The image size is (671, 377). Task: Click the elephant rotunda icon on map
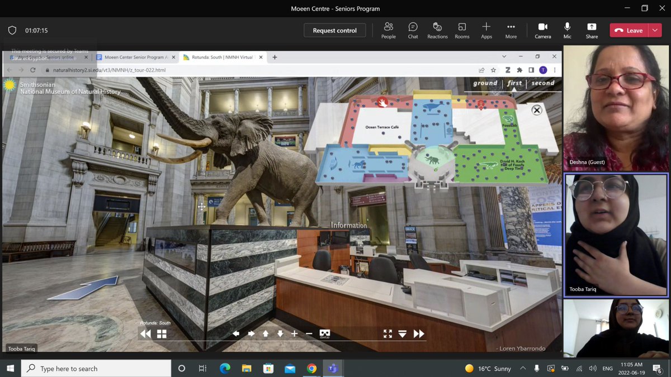(433, 160)
